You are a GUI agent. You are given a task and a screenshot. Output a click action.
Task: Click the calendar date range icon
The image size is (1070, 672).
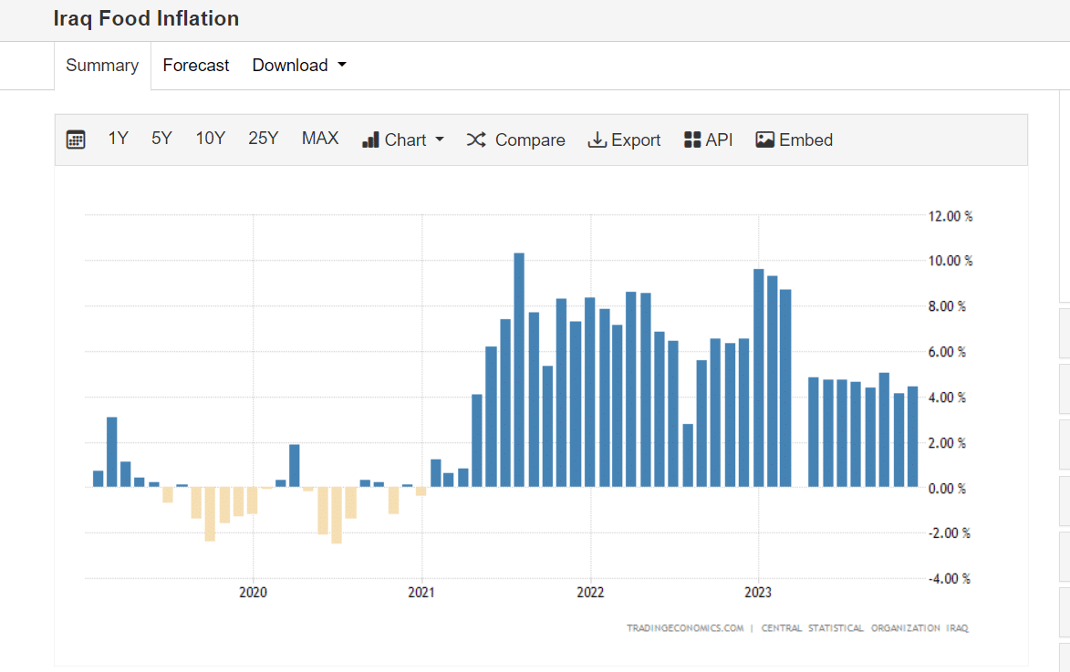click(76, 140)
